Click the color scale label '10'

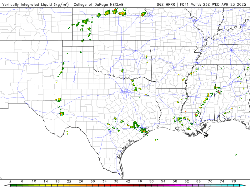click(x=34, y=181)
